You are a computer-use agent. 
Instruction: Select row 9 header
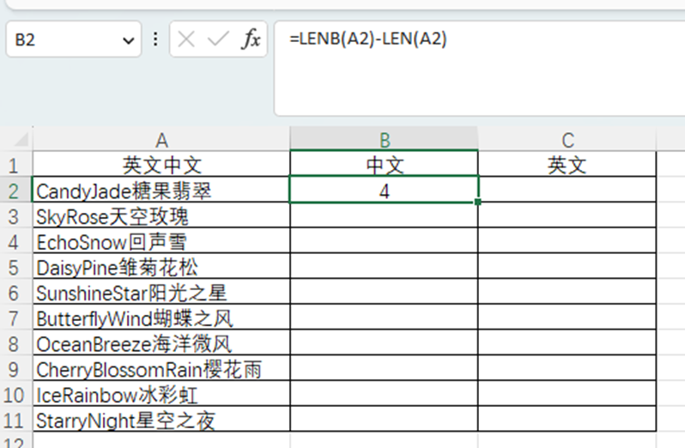pos(15,368)
